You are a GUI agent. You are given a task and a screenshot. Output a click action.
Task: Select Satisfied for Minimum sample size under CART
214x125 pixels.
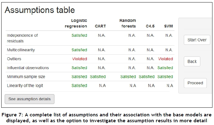98,77
